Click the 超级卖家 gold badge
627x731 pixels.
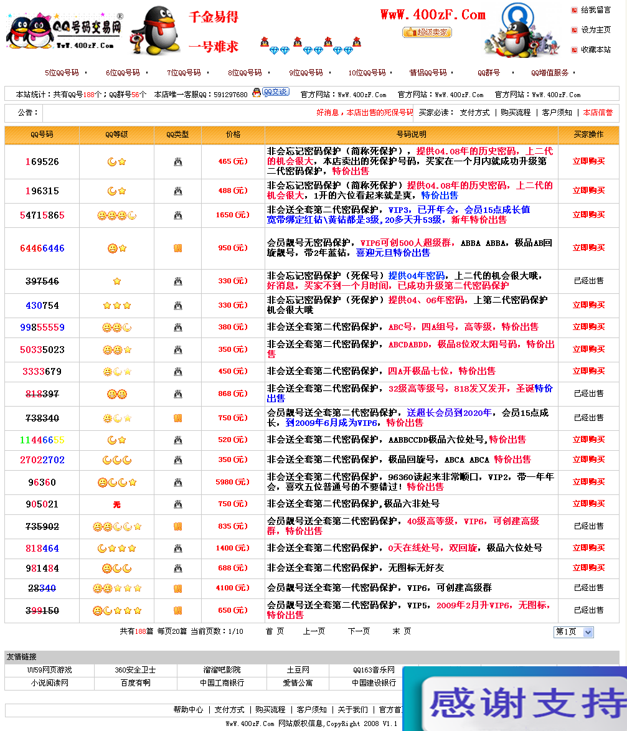[x=427, y=32]
